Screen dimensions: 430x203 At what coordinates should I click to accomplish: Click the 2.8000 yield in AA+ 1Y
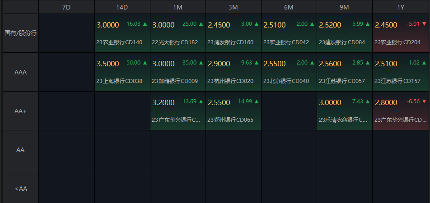point(386,103)
